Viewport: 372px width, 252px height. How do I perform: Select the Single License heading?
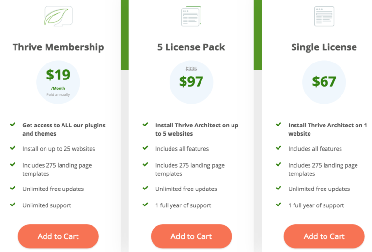(324, 47)
